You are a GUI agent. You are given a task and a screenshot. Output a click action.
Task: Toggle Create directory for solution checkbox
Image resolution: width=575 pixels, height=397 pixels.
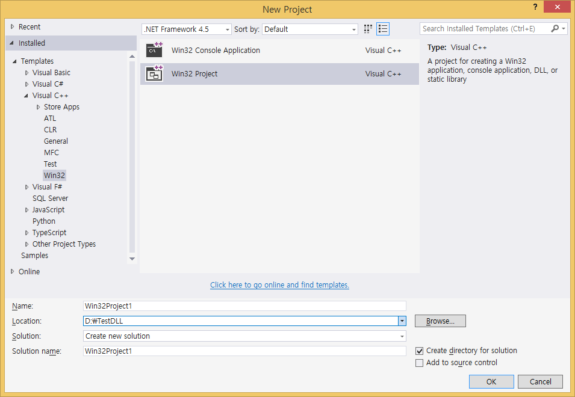pos(420,351)
